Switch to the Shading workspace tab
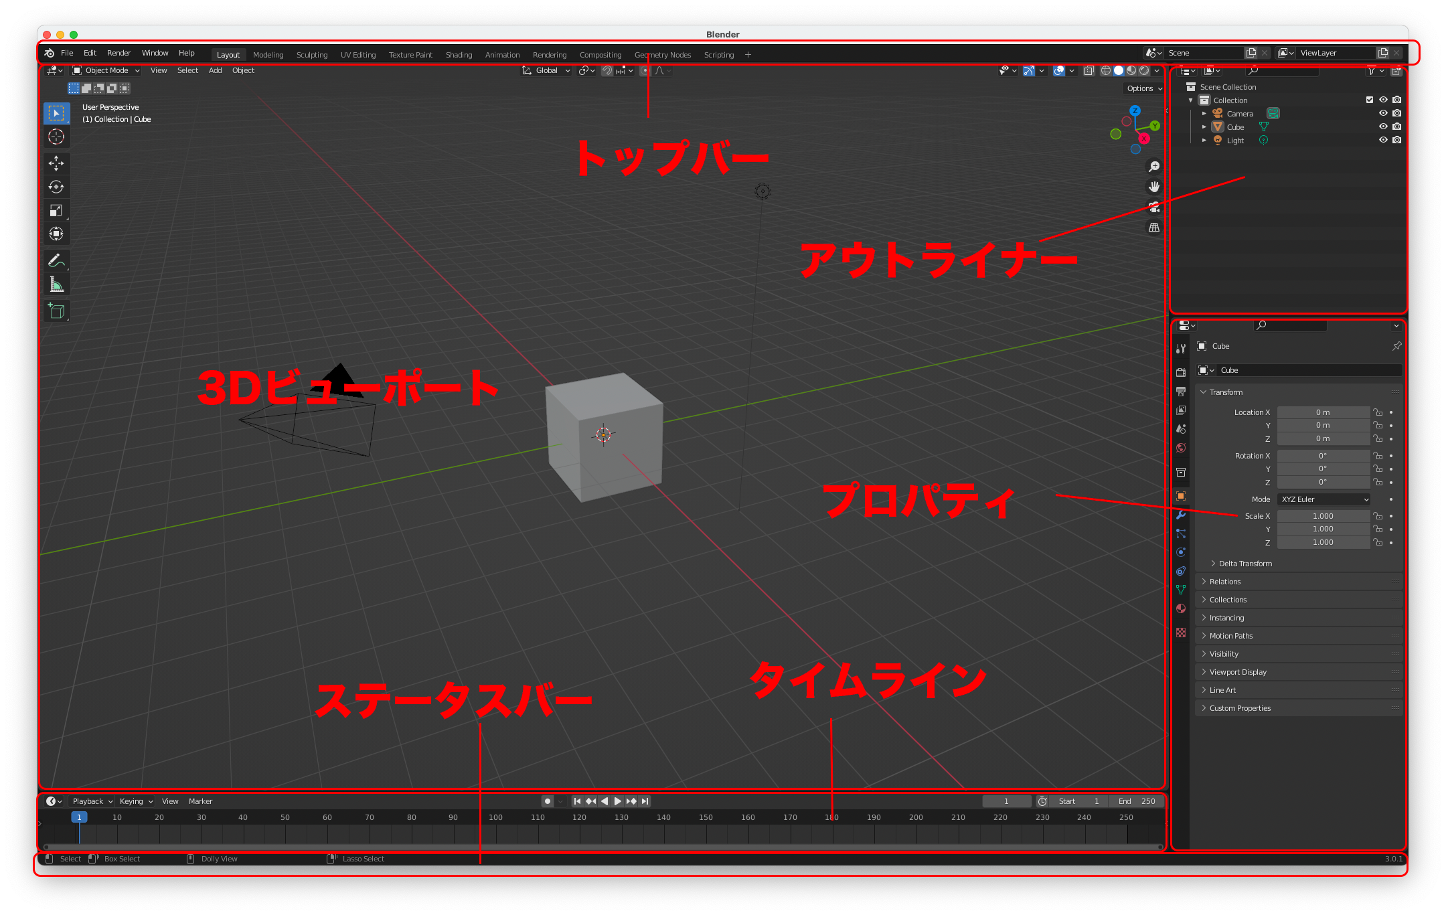 pyautogui.click(x=459, y=54)
